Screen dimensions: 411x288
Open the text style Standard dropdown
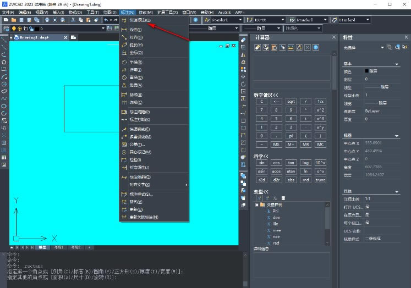click(x=240, y=20)
